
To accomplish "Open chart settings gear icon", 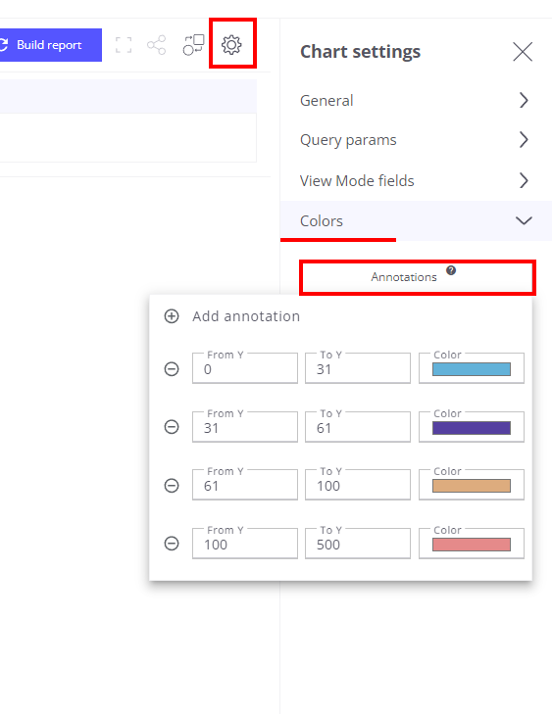I will coord(231,45).
